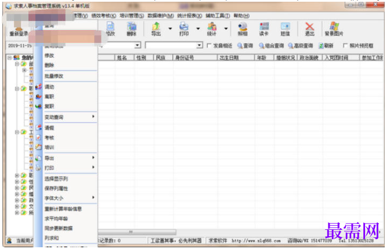
Task: Expand the 民 tree node
Action: click(x=17, y=188)
